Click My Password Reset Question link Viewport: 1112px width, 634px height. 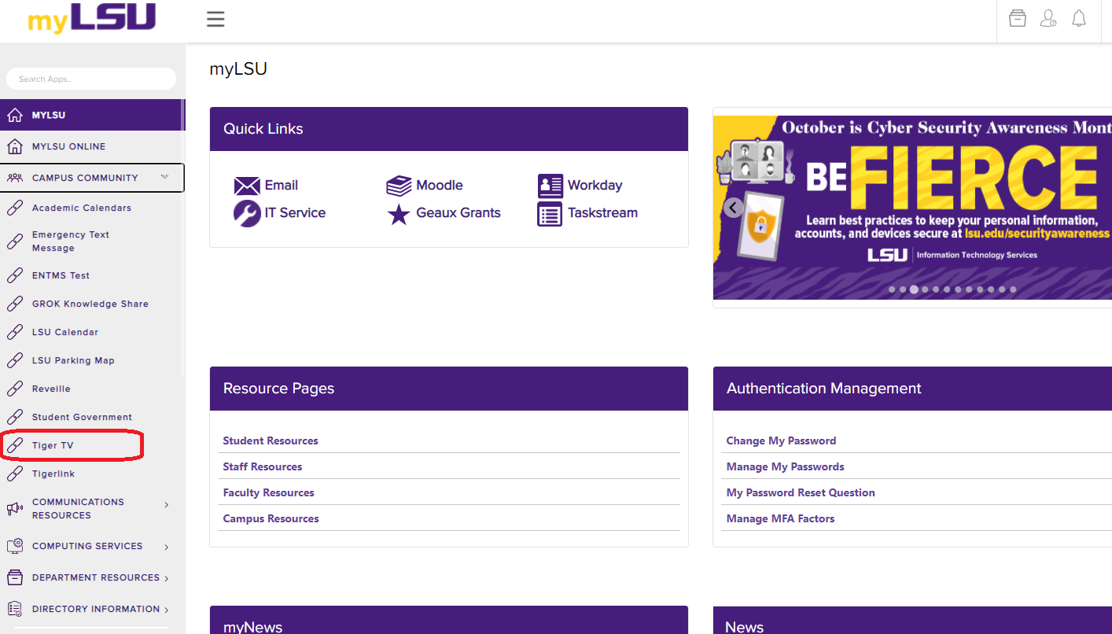(x=801, y=492)
